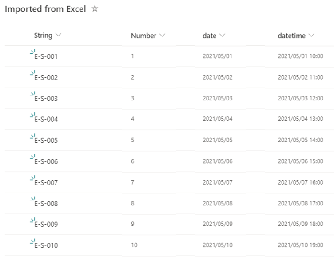Click the new-item glimmer icon beside E-S-003

(32, 94)
